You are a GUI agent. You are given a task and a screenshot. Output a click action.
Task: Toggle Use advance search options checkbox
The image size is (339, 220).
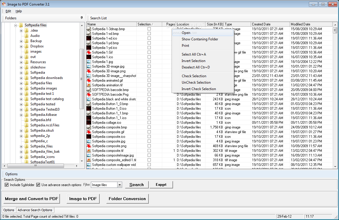coord(38,185)
